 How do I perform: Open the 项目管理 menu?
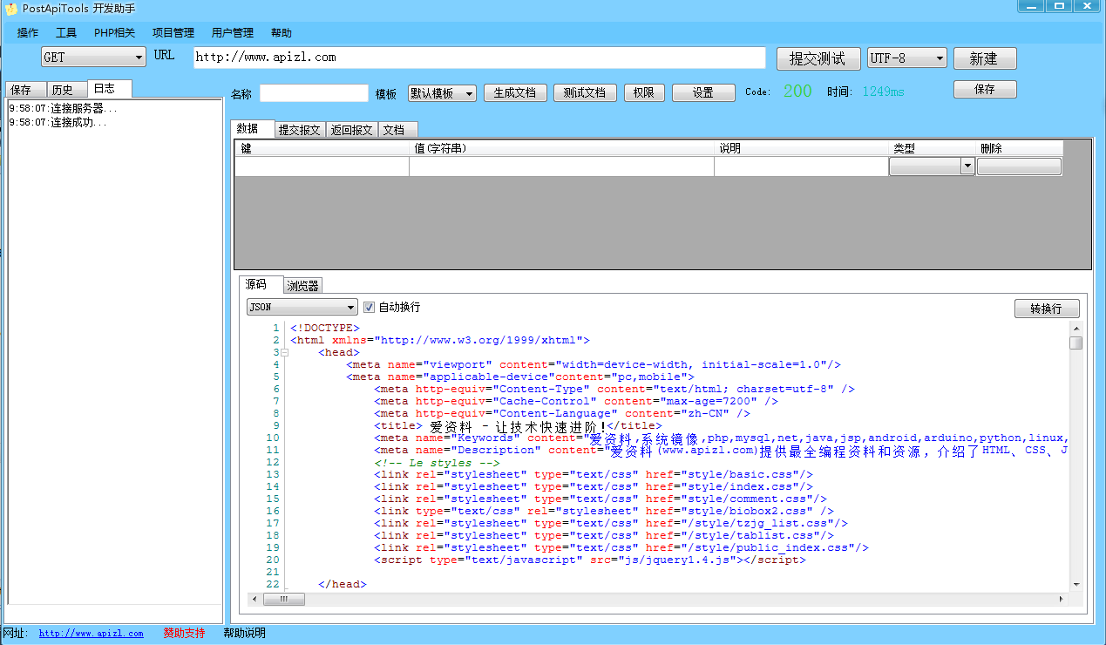(x=173, y=33)
